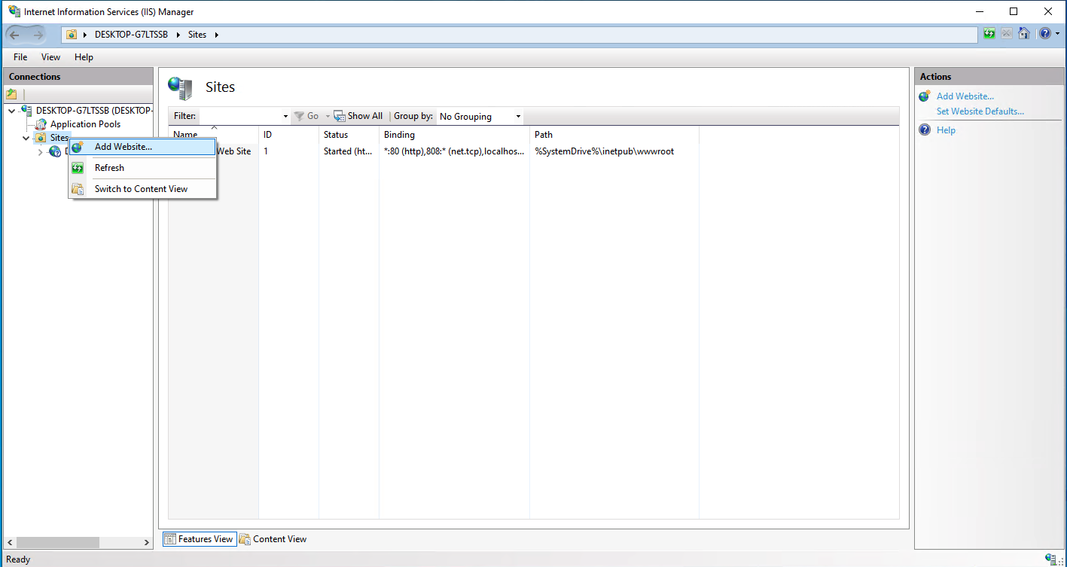Select the Application Pools tree item

85,124
